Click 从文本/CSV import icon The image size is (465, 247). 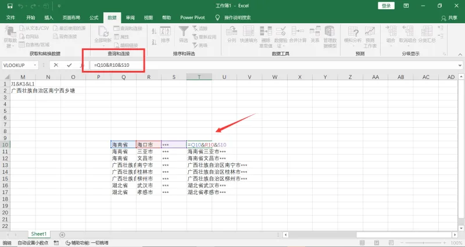[x=22, y=28]
